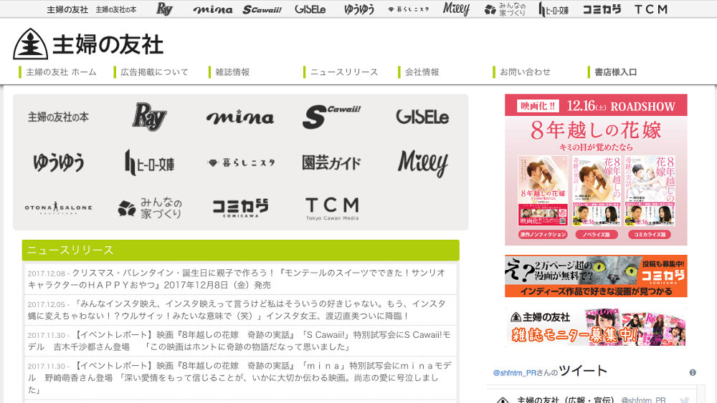Select ゆうゆう logo in brand grid

point(59,162)
